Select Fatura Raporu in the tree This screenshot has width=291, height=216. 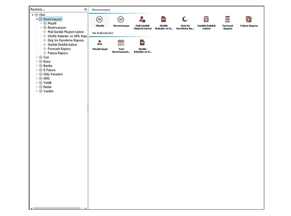(56, 53)
